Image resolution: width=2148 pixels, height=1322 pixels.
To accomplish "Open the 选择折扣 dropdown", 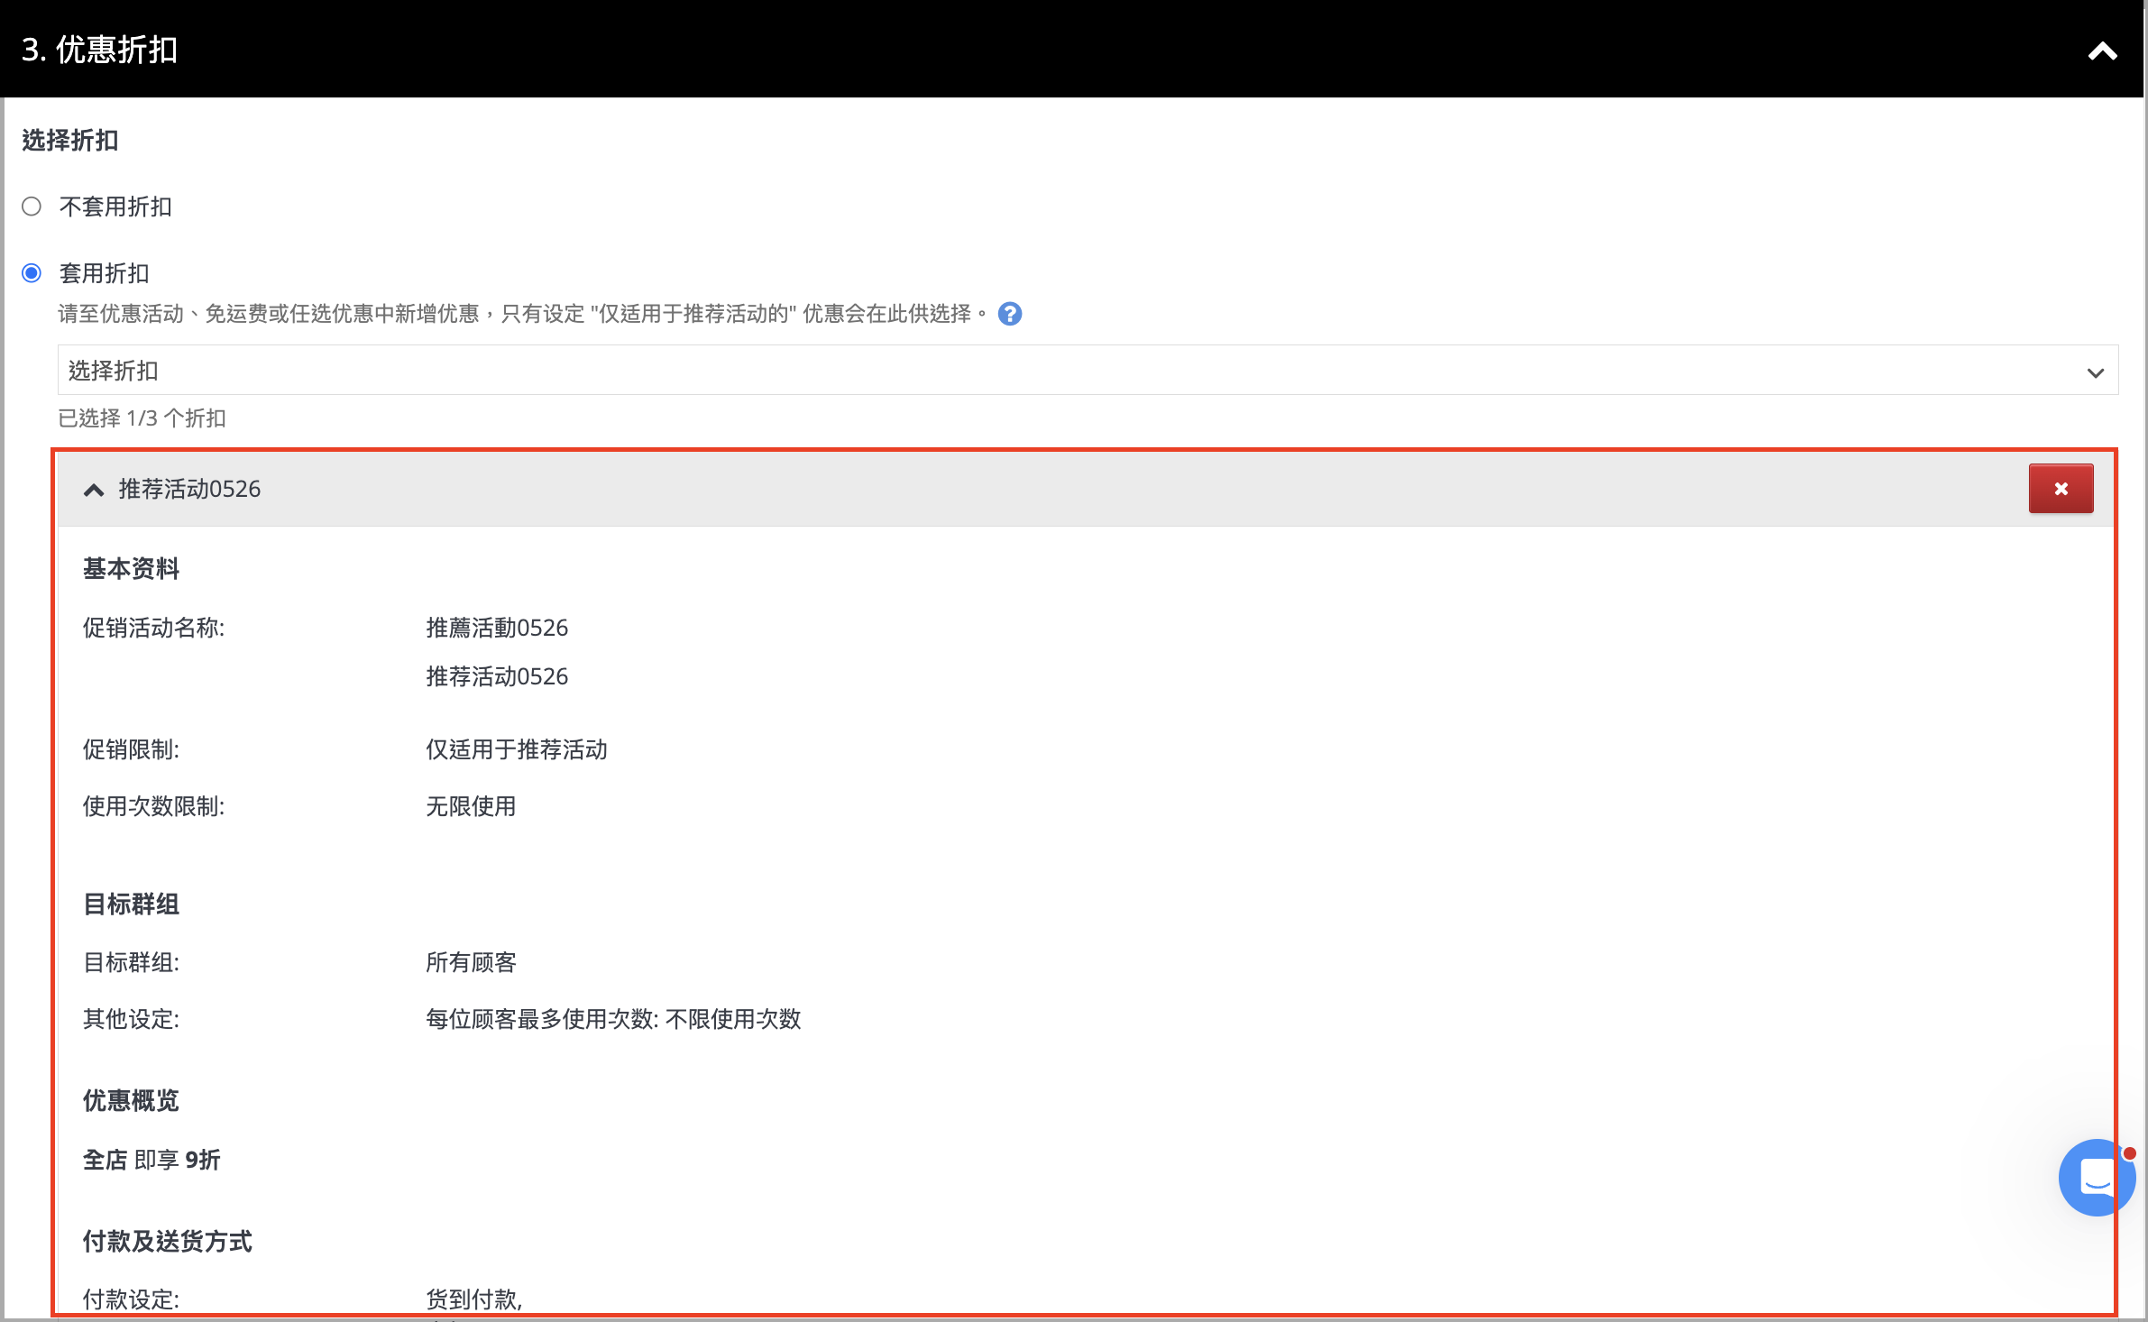I will (1088, 371).
